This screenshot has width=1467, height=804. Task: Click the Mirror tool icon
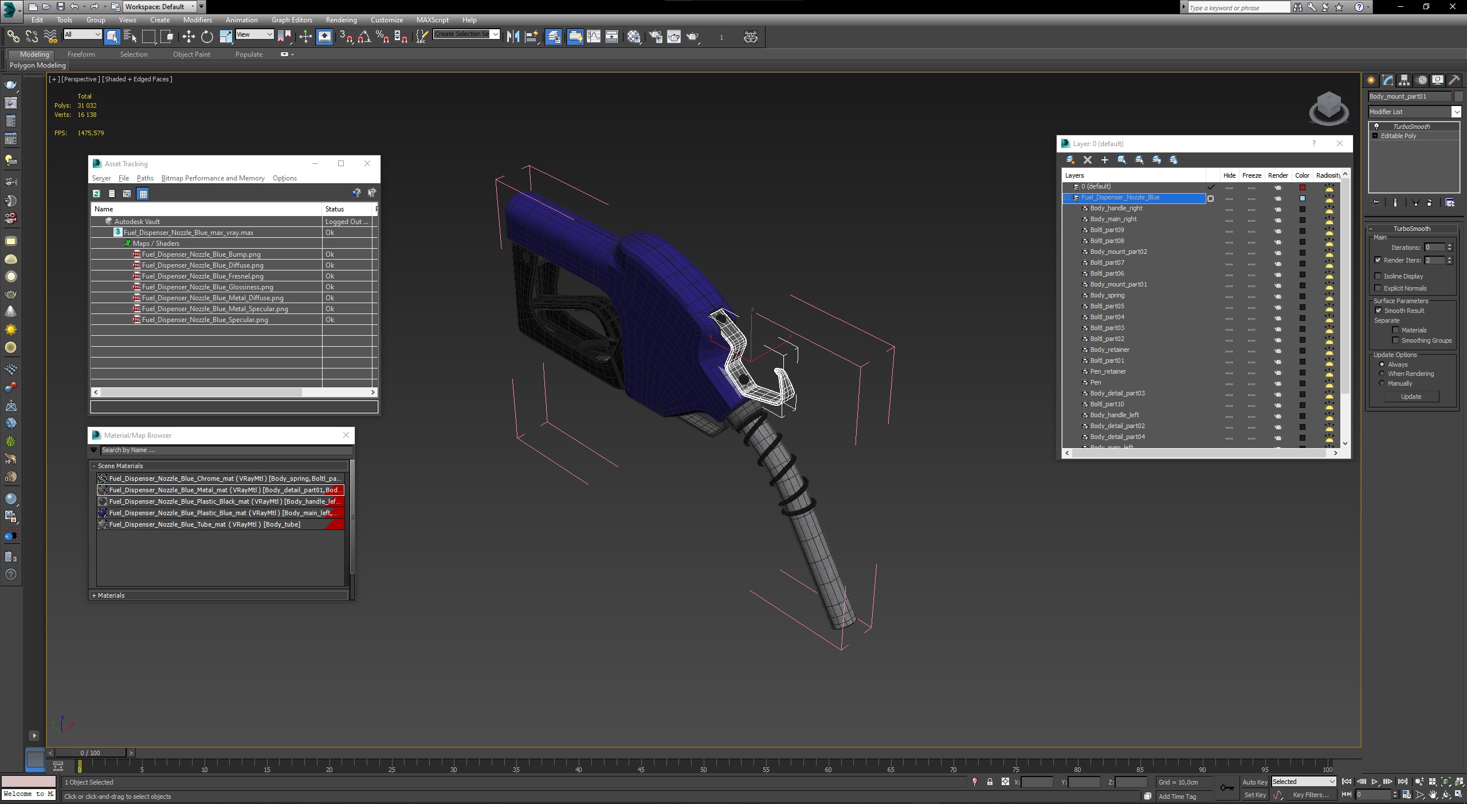point(513,37)
